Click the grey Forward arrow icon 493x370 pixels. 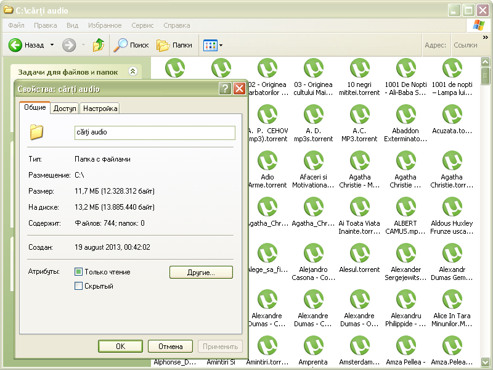click(x=69, y=45)
